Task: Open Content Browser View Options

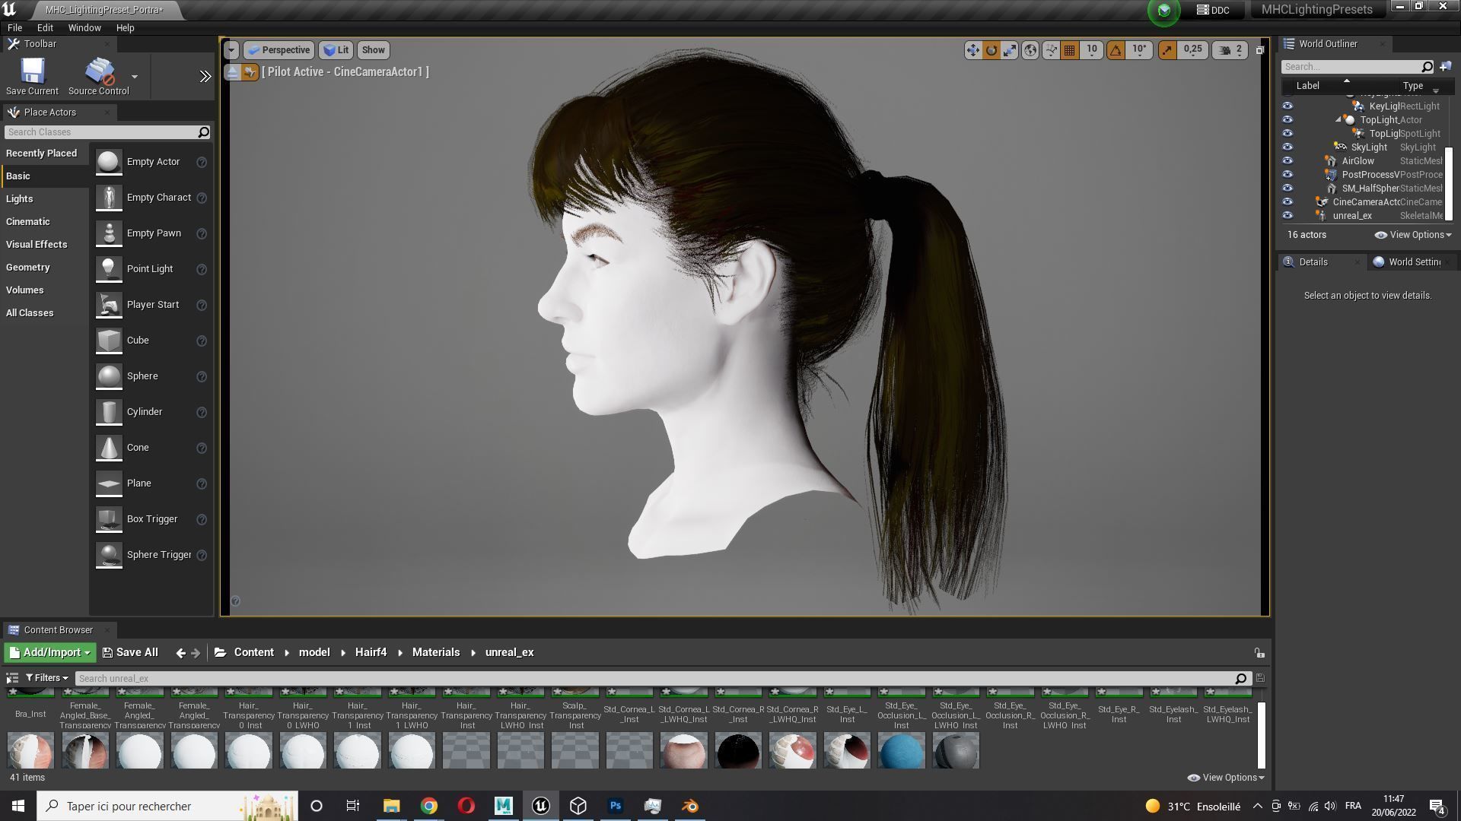Action: click(x=1226, y=778)
